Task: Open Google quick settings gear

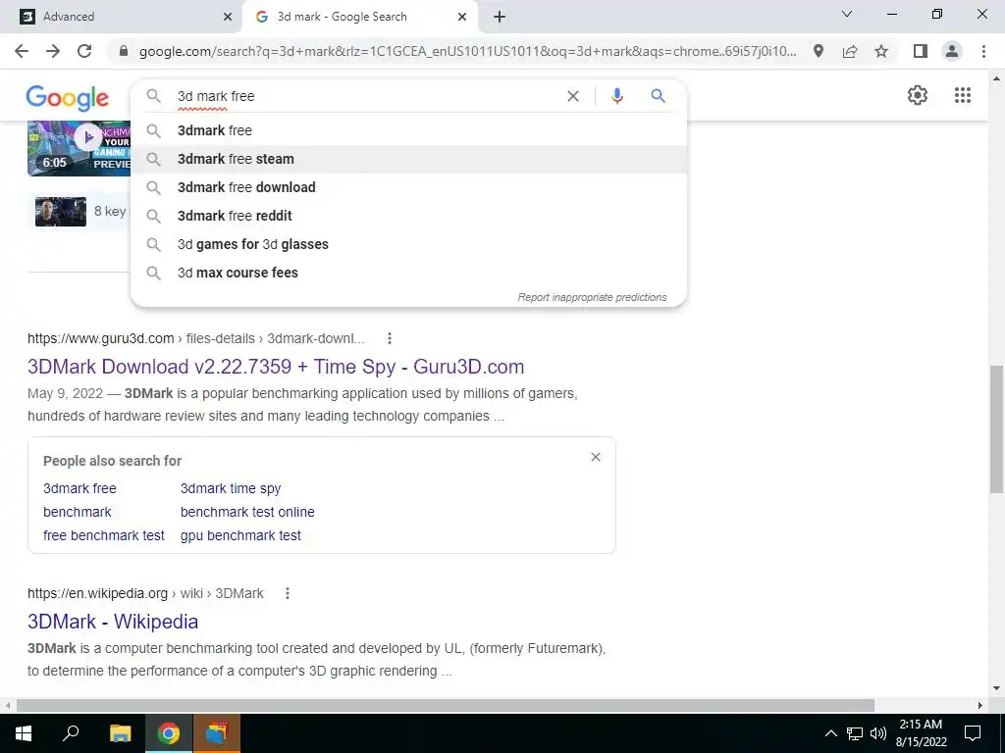Action: tap(918, 95)
